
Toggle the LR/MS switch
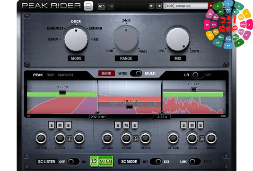[x=198, y=75]
